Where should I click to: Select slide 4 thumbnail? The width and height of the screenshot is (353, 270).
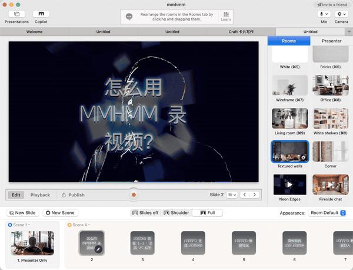coord(193,243)
